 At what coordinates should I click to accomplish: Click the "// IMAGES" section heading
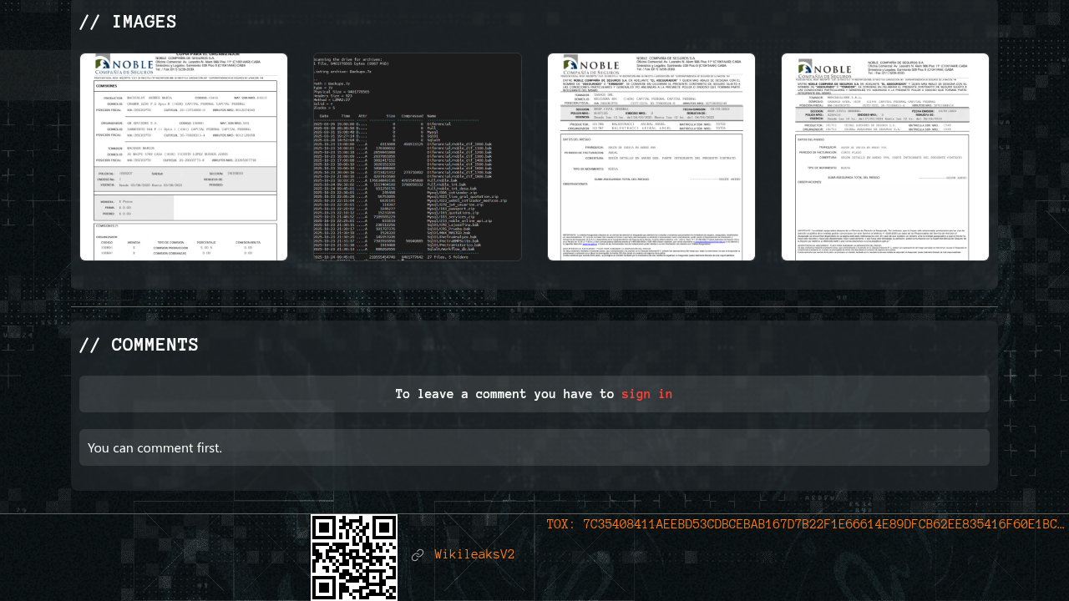click(128, 23)
